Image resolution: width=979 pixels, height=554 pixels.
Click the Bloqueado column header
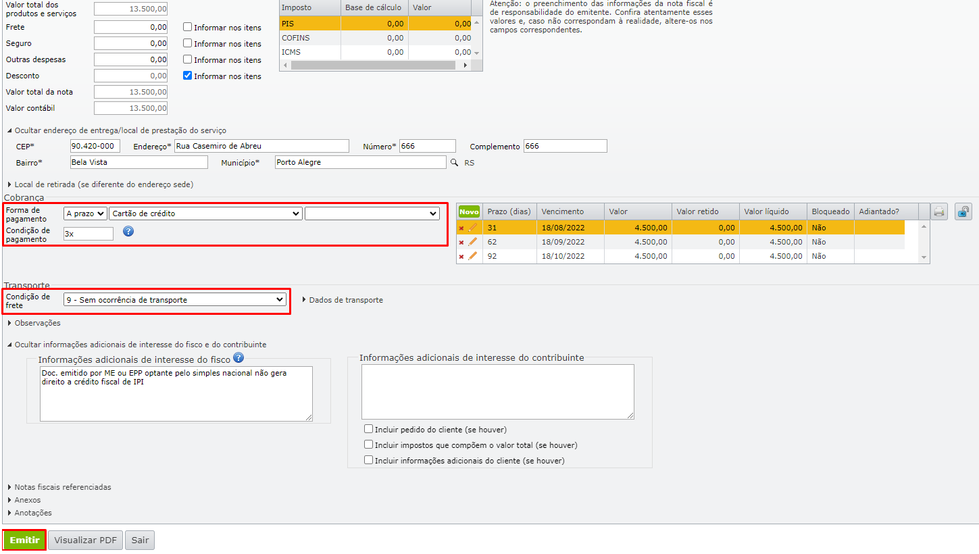tap(830, 211)
